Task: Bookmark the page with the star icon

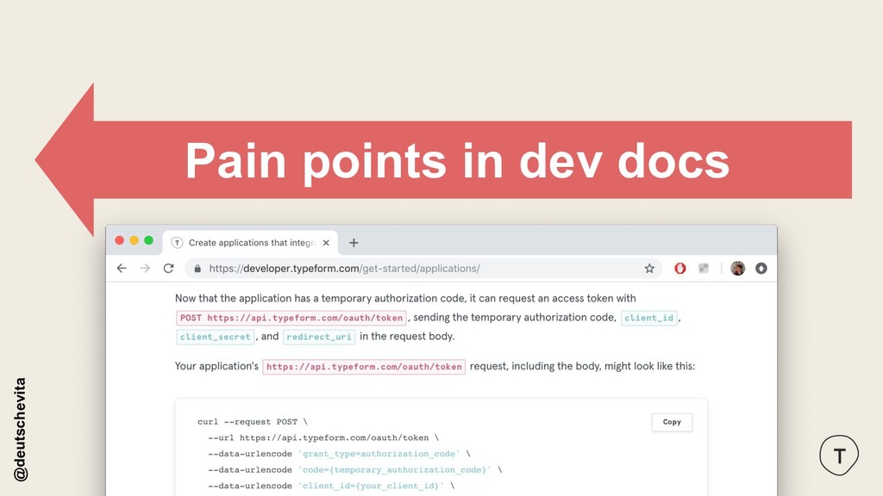Action: 649,269
